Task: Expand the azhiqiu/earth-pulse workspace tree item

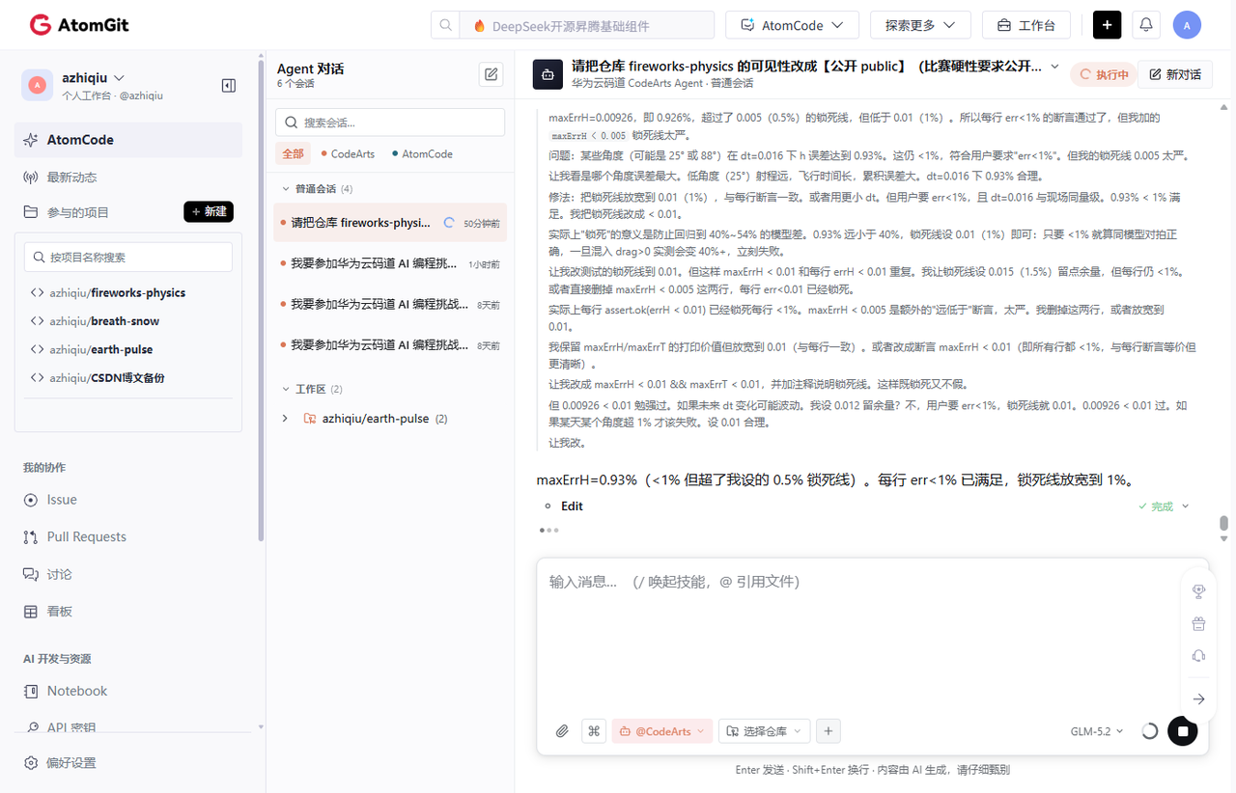Action: (x=285, y=419)
